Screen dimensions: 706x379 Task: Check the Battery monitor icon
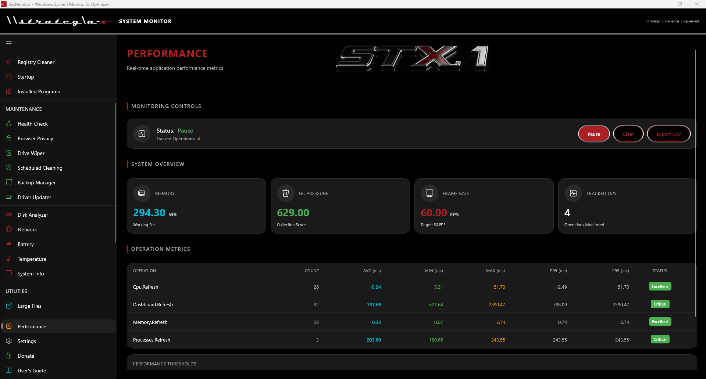[9, 244]
